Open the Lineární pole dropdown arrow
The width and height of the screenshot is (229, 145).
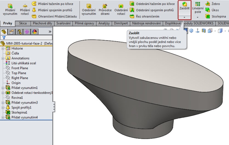click(198, 17)
